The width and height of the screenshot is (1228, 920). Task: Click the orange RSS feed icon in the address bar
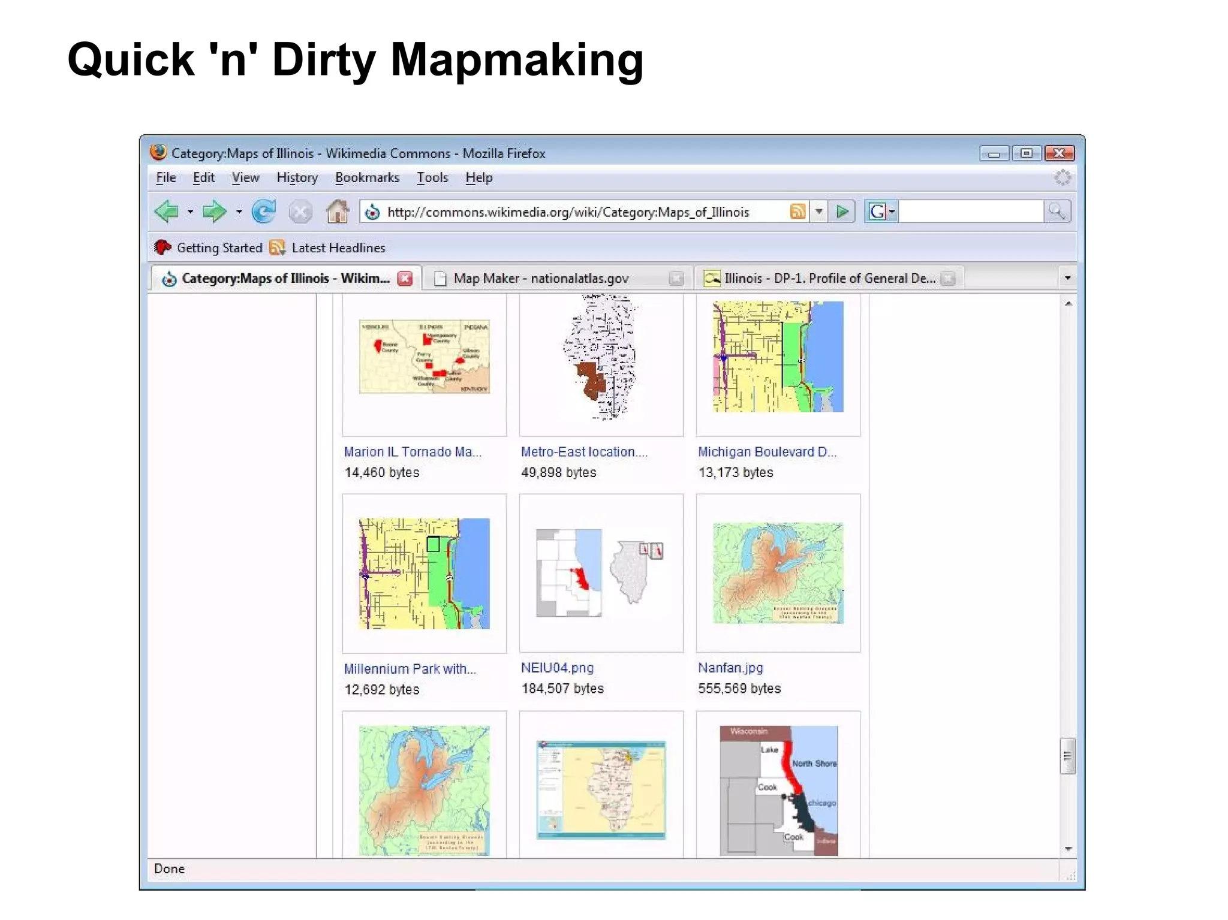pos(797,212)
